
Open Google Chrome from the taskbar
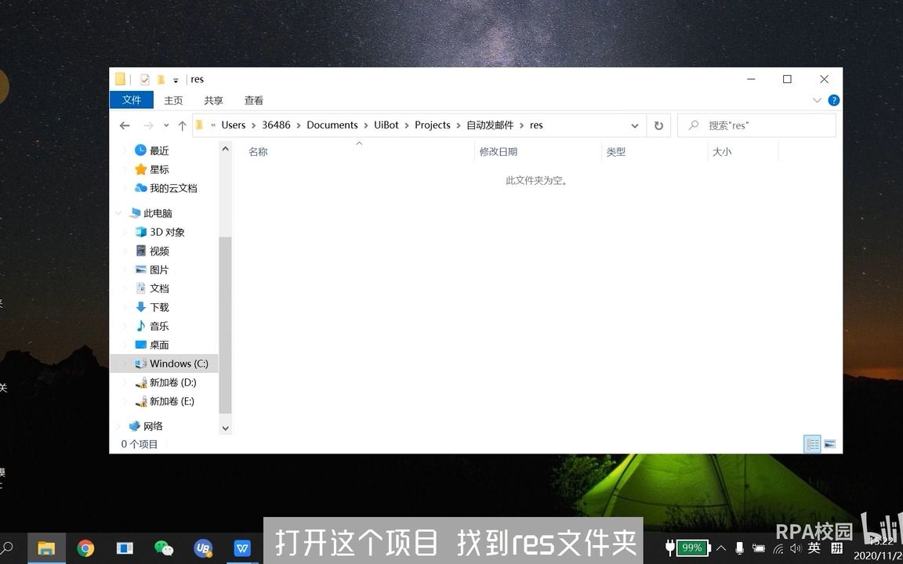coord(85,548)
